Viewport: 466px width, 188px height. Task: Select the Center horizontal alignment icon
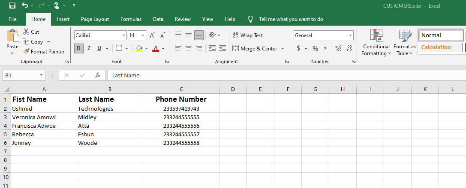click(188, 48)
